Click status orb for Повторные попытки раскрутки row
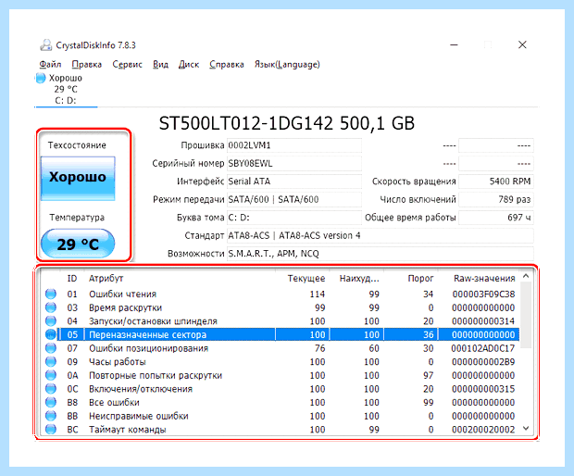The image size is (574, 476). pos(51,375)
